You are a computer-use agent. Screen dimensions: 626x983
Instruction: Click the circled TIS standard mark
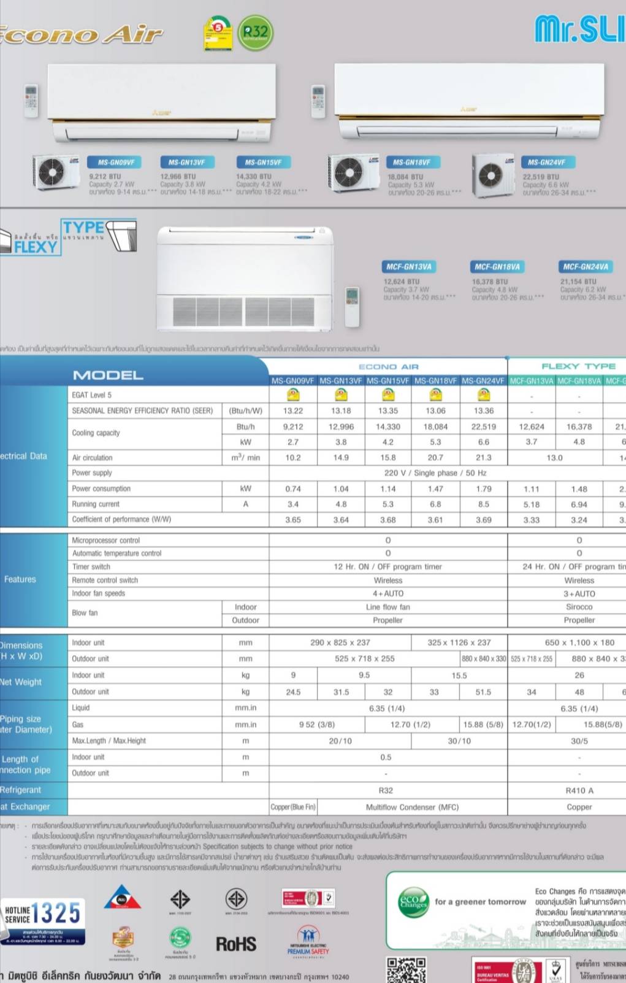tap(236, 899)
